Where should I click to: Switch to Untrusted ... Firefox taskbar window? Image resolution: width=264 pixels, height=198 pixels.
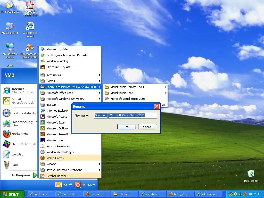[96, 194]
